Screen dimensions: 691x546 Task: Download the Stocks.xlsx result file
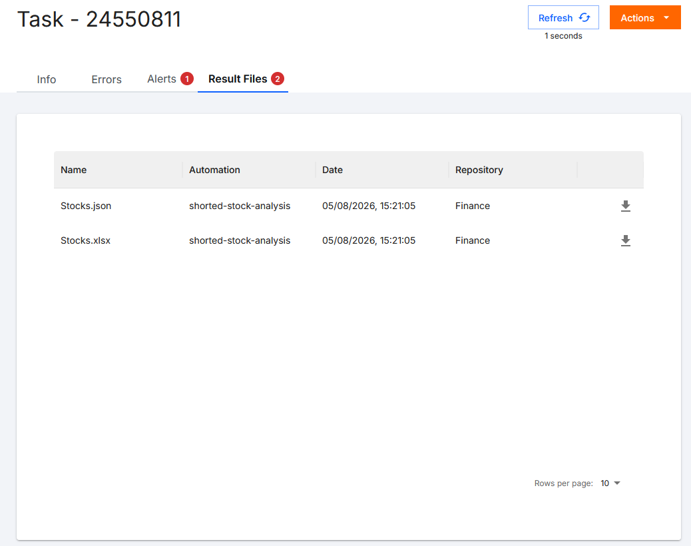[625, 240]
